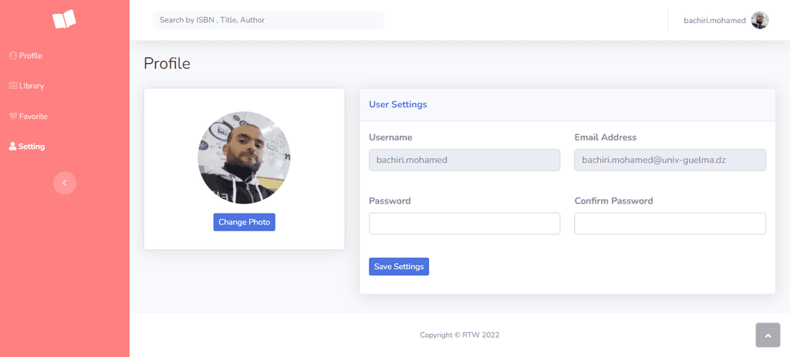Click the Username field
Screen dimensions: 790x357
[464, 160]
